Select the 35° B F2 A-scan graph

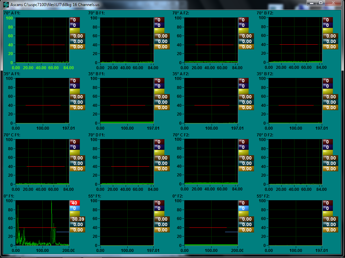(295, 101)
